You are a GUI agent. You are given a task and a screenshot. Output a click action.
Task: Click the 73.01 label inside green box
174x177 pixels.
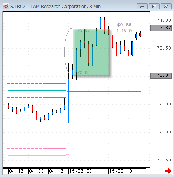pos(84,72)
